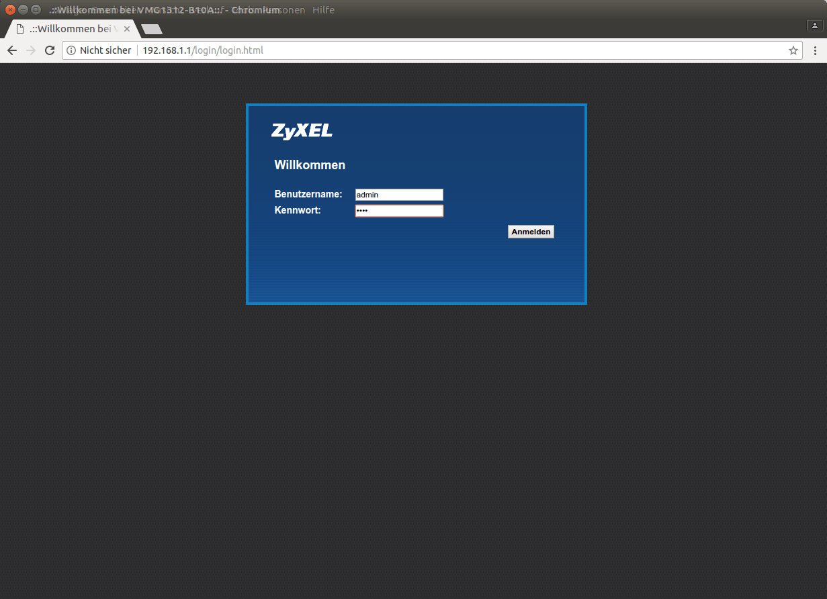
Task: Click the ZyXEL logo
Action: click(x=302, y=131)
